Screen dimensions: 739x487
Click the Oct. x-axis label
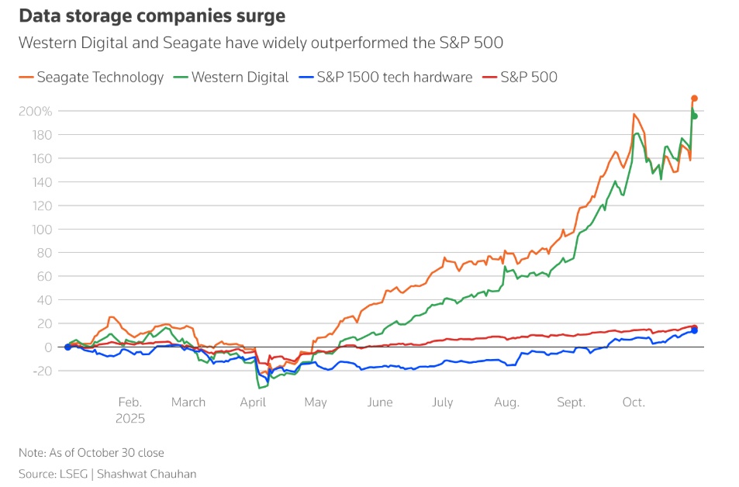pos(634,402)
